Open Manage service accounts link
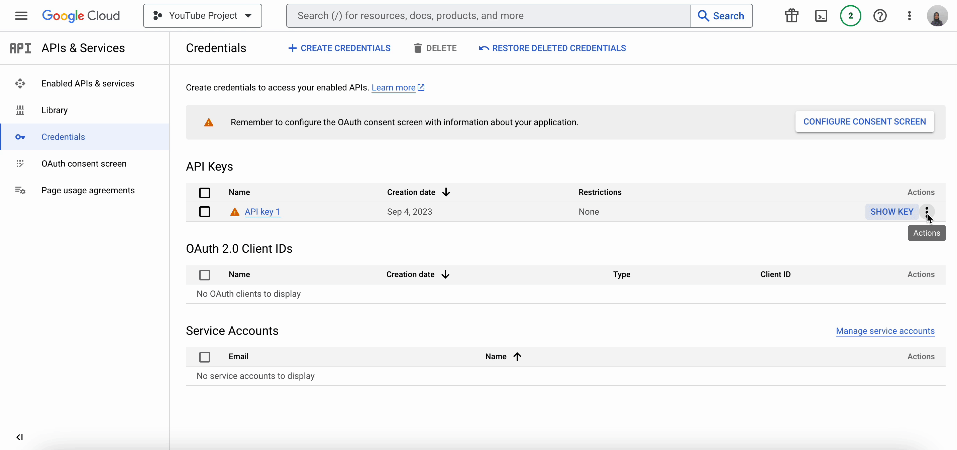This screenshot has height=450, width=957. pos(885,331)
